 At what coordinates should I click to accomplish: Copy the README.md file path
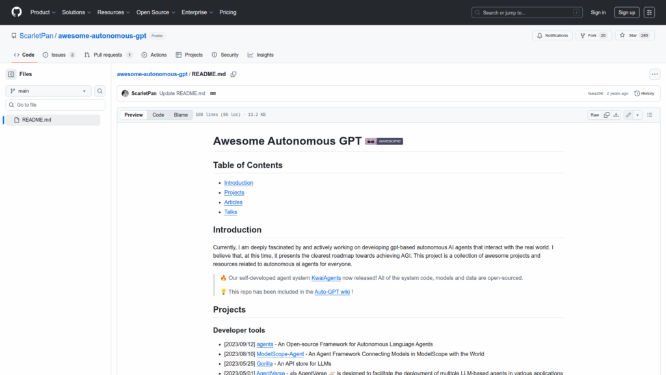[233, 74]
